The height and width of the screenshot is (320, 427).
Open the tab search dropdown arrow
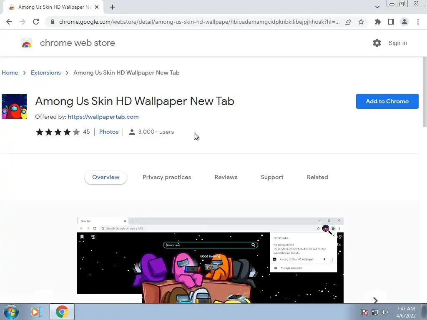click(377, 7)
